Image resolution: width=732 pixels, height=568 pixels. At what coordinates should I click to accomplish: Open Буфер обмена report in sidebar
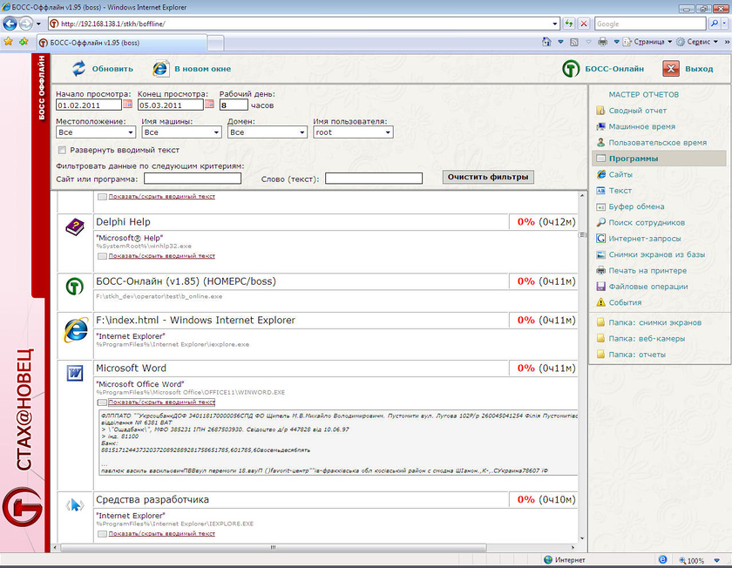pos(636,206)
